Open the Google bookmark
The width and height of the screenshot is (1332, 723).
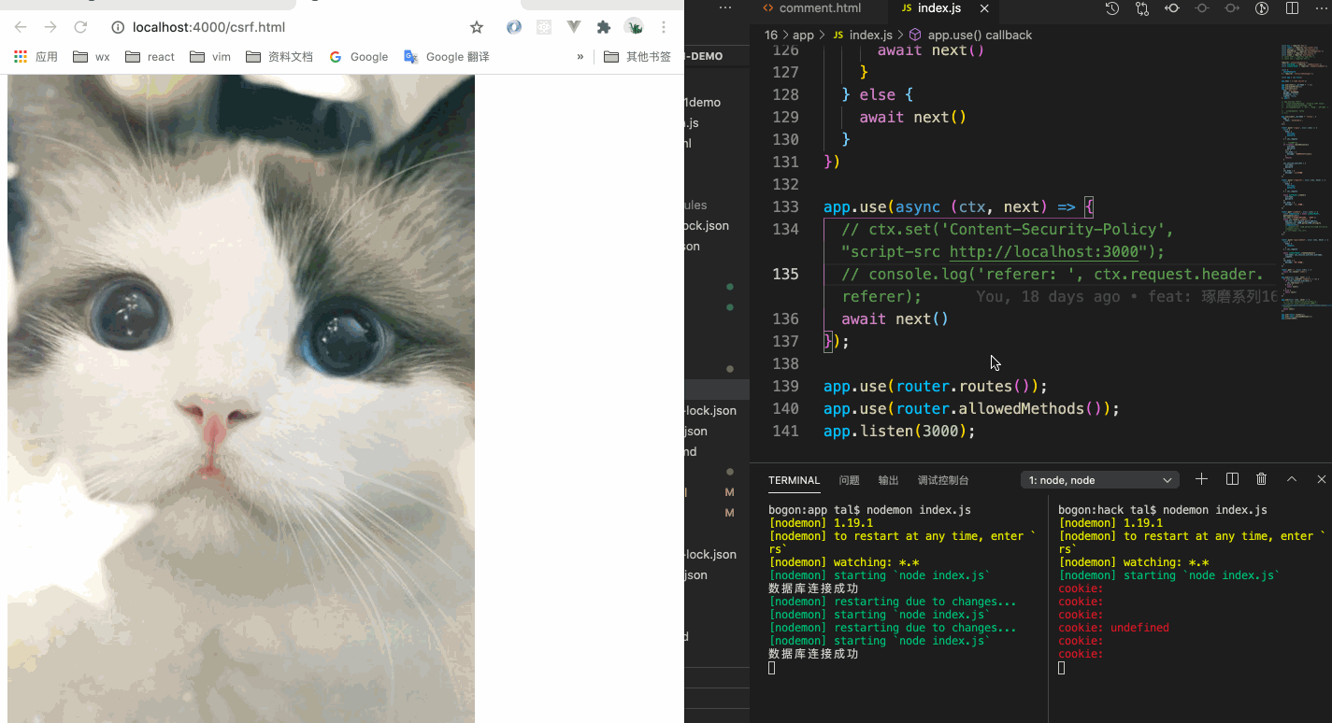[x=358, y=57]
